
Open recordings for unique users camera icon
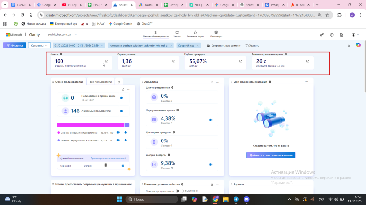[x=122, y=111]
